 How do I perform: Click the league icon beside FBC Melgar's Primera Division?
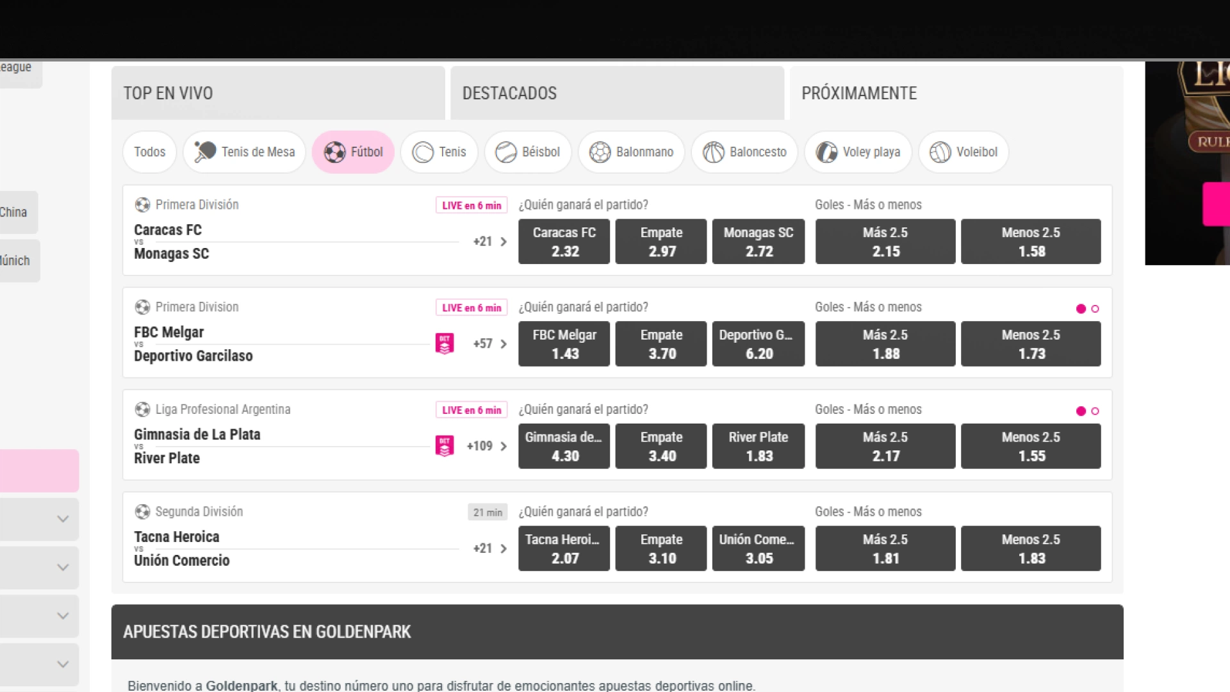142,308
